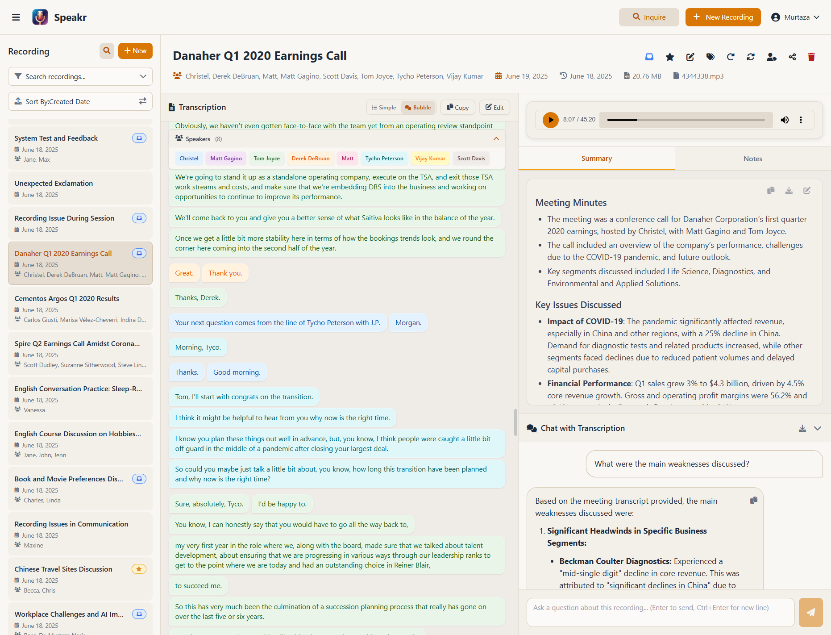Click the Inquire button
The height and width of the screenshot is (635, 831).
(x=649, y=17)
